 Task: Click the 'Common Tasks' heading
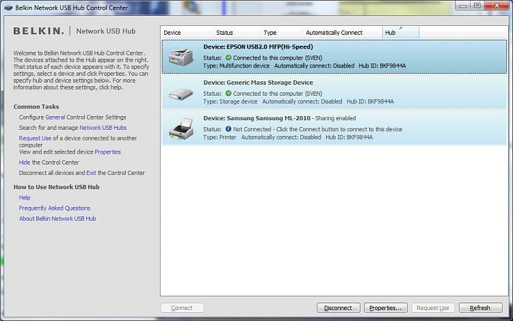pos(36,107)
